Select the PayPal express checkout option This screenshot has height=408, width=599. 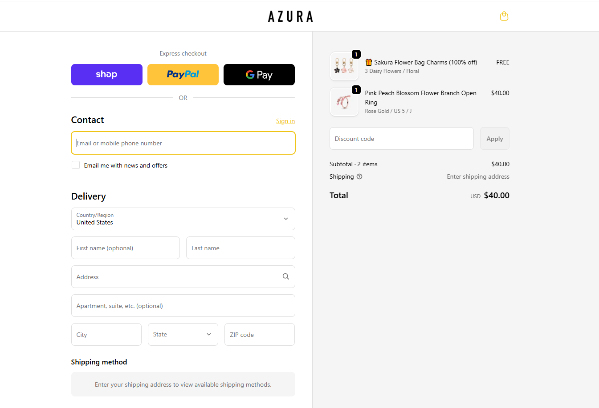pos(183,74)
